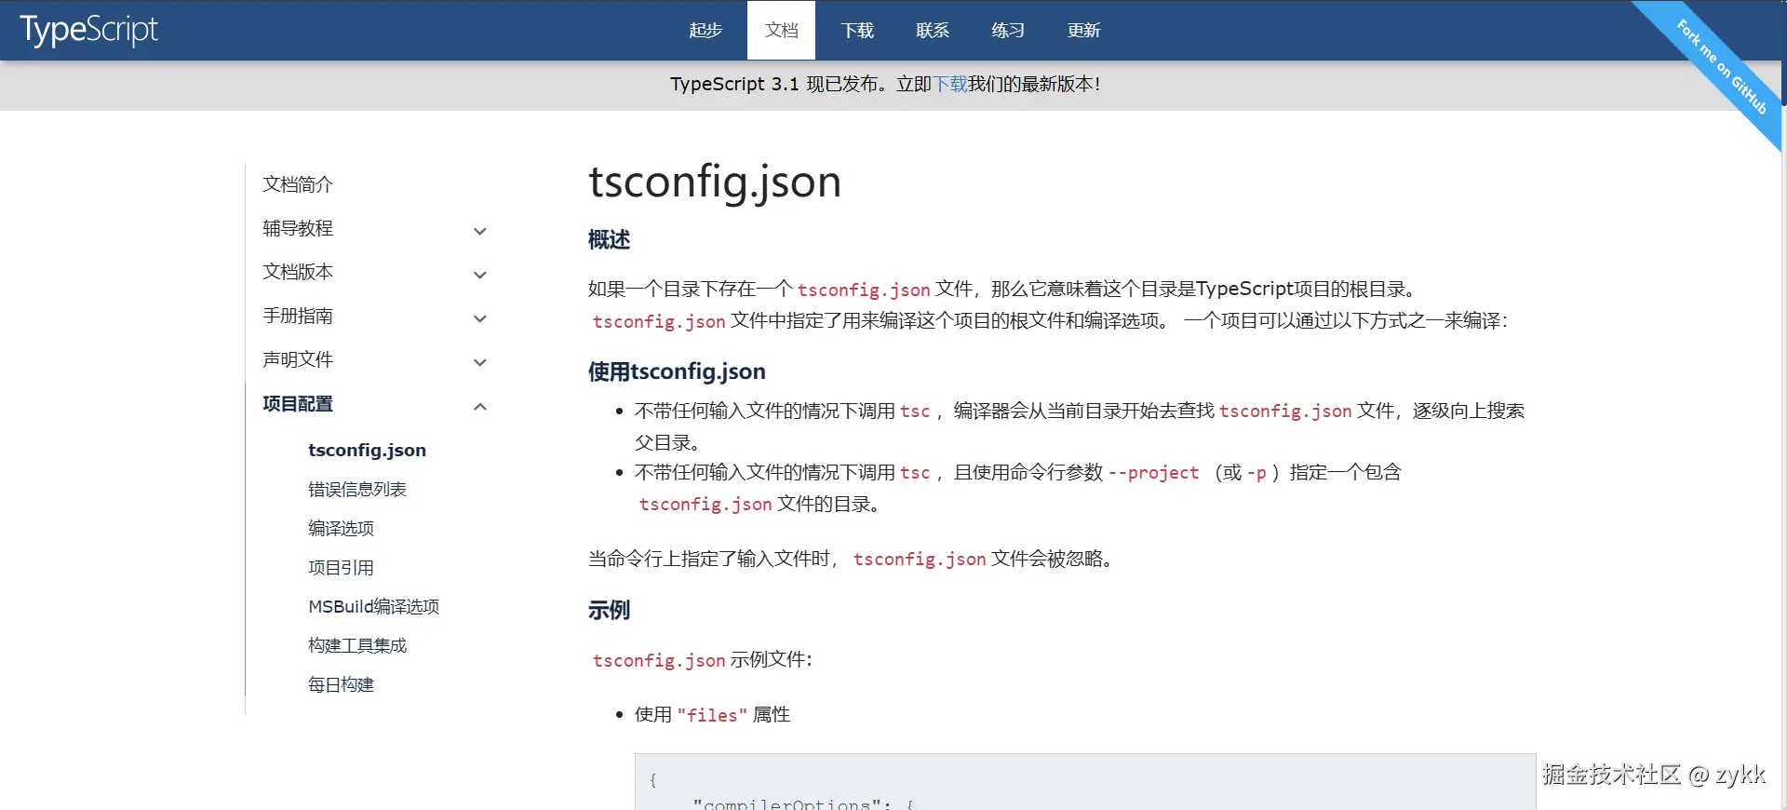Screen dimensions: 1787x810
Task: Open MSBuild编译选项 in the sidebar
Action: point(374,606)
